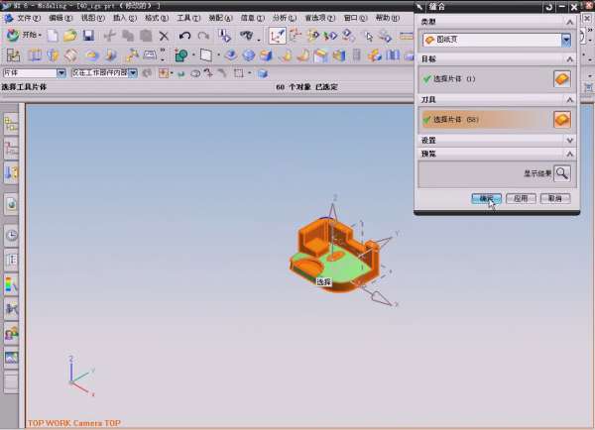Click the 确定 button
The width and height of the screenshot is (595, 430).
point(486,198)
